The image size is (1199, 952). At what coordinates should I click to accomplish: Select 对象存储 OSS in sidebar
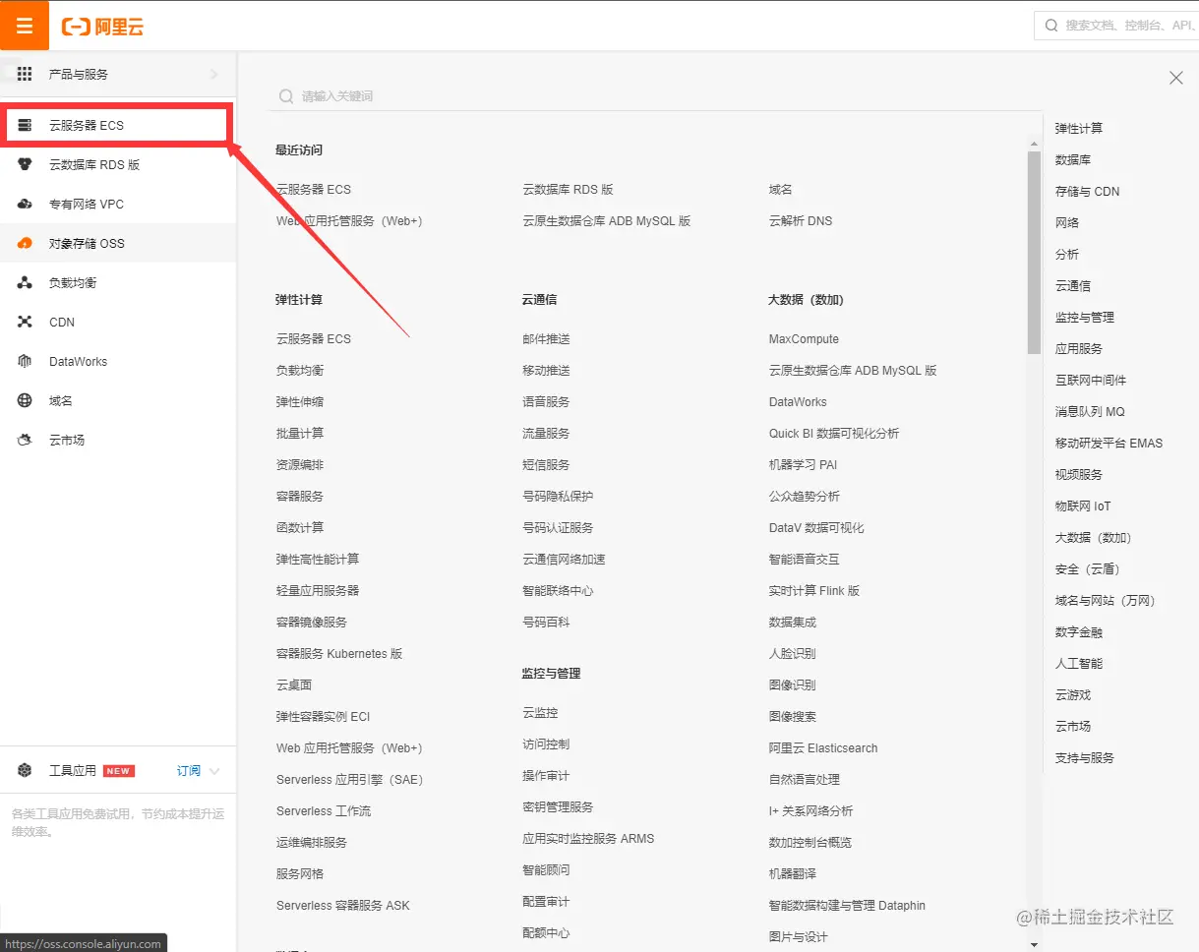(118, 243)
